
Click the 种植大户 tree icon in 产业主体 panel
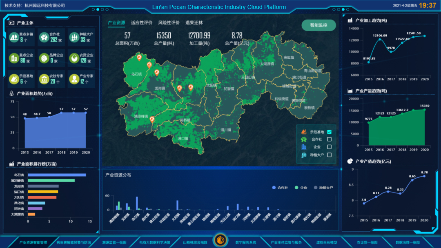tap(74, 37)
